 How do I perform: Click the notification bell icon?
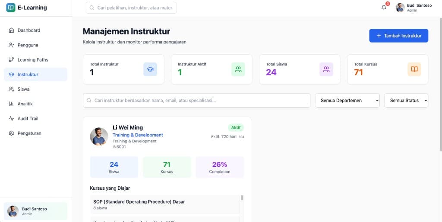point(384,8)
